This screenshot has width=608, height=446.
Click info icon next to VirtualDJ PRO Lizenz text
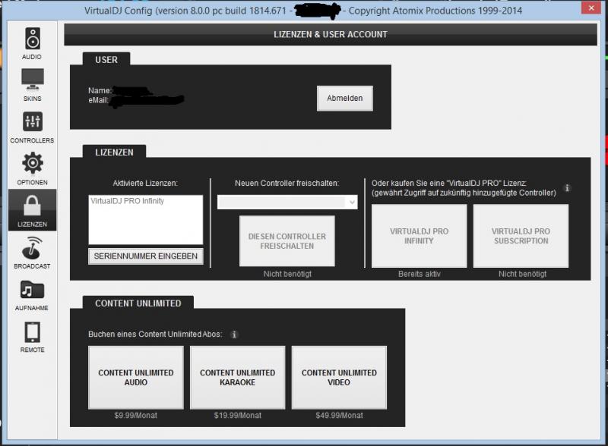[x=567, y=188]
